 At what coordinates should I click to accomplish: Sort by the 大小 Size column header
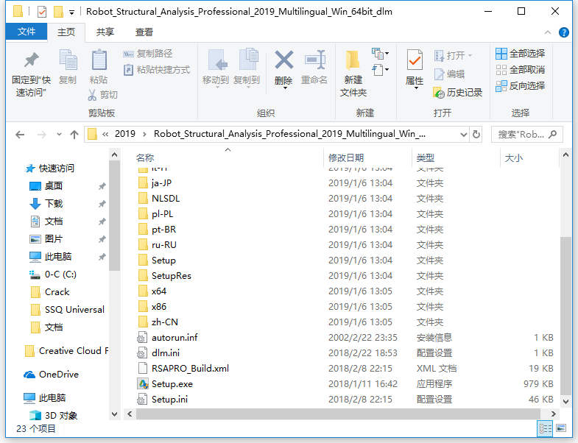coord(513,158)
